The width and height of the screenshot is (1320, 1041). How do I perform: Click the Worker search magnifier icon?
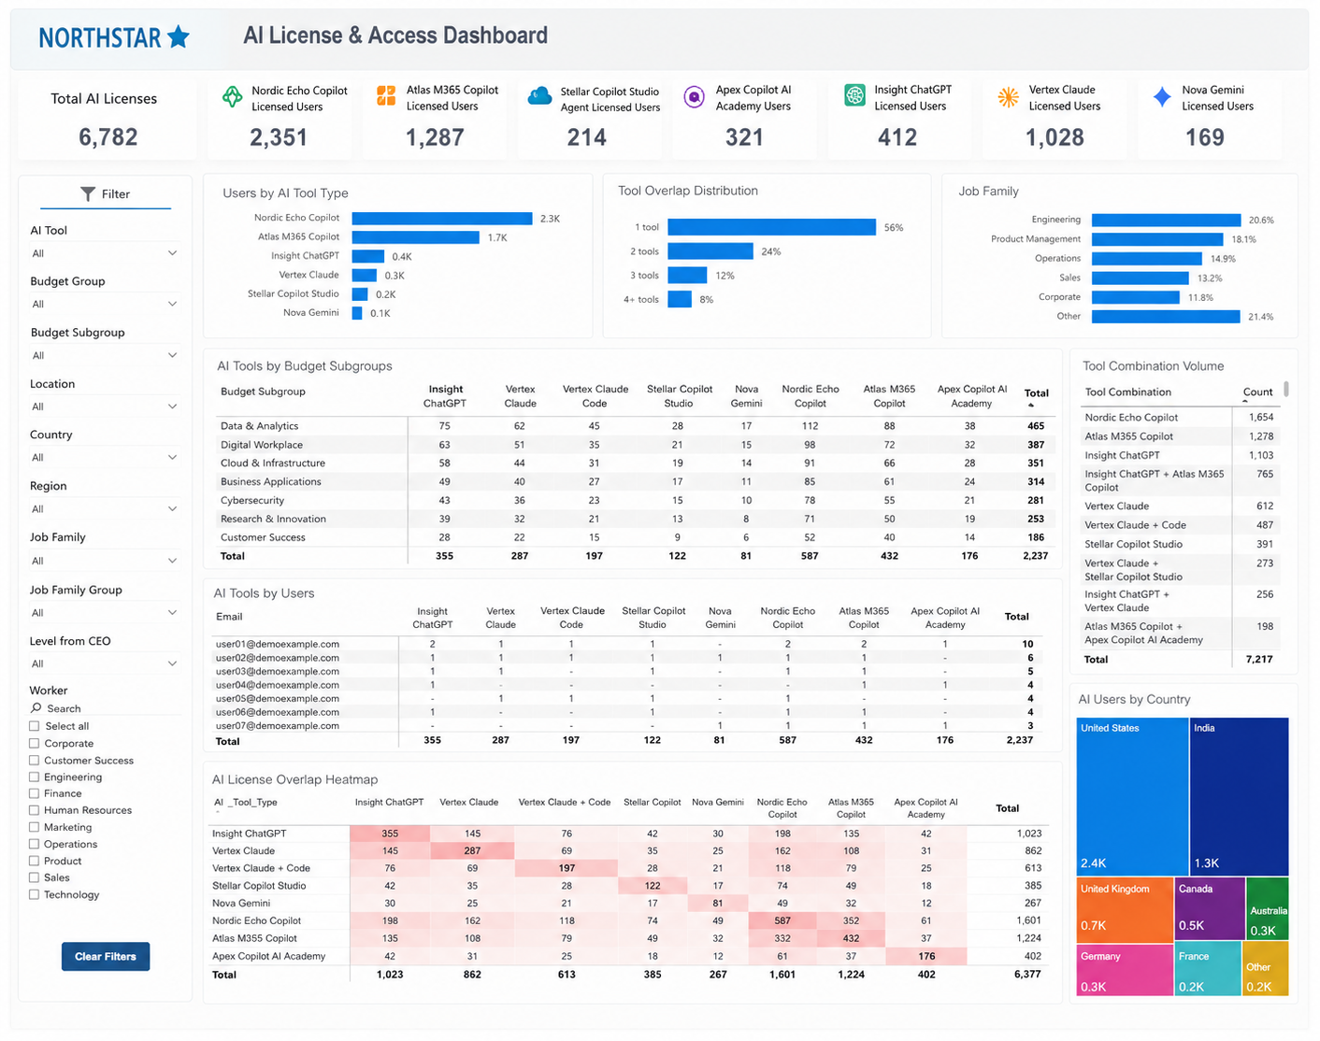point(36,708)
